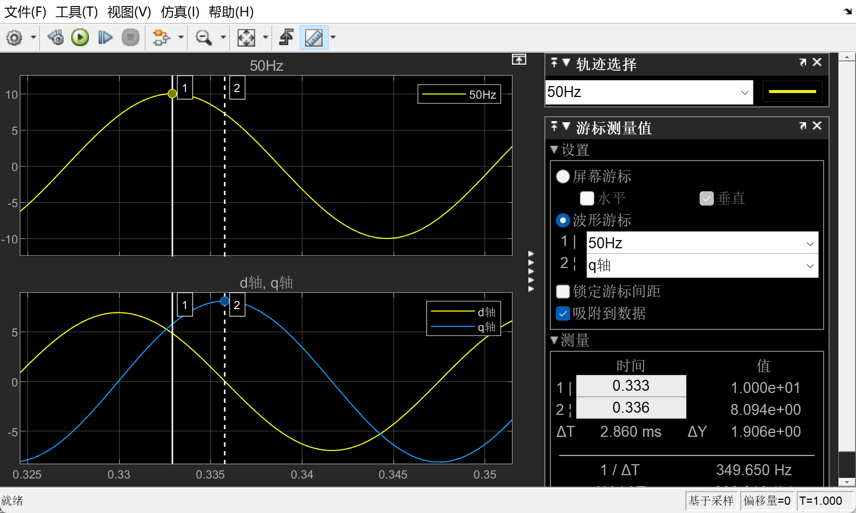Open the 视图(V) menu
The width and height of the screenshot is (856, 513).
pyautogui.click(x=129, y=12)
